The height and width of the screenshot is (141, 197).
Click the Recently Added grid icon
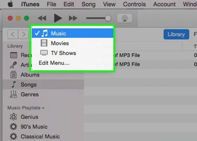pos(13,55)
